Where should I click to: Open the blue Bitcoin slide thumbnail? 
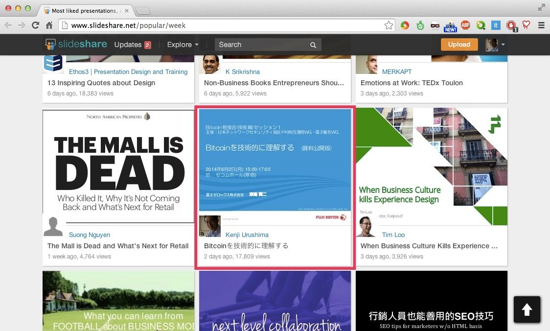click(x=275, y=160)
